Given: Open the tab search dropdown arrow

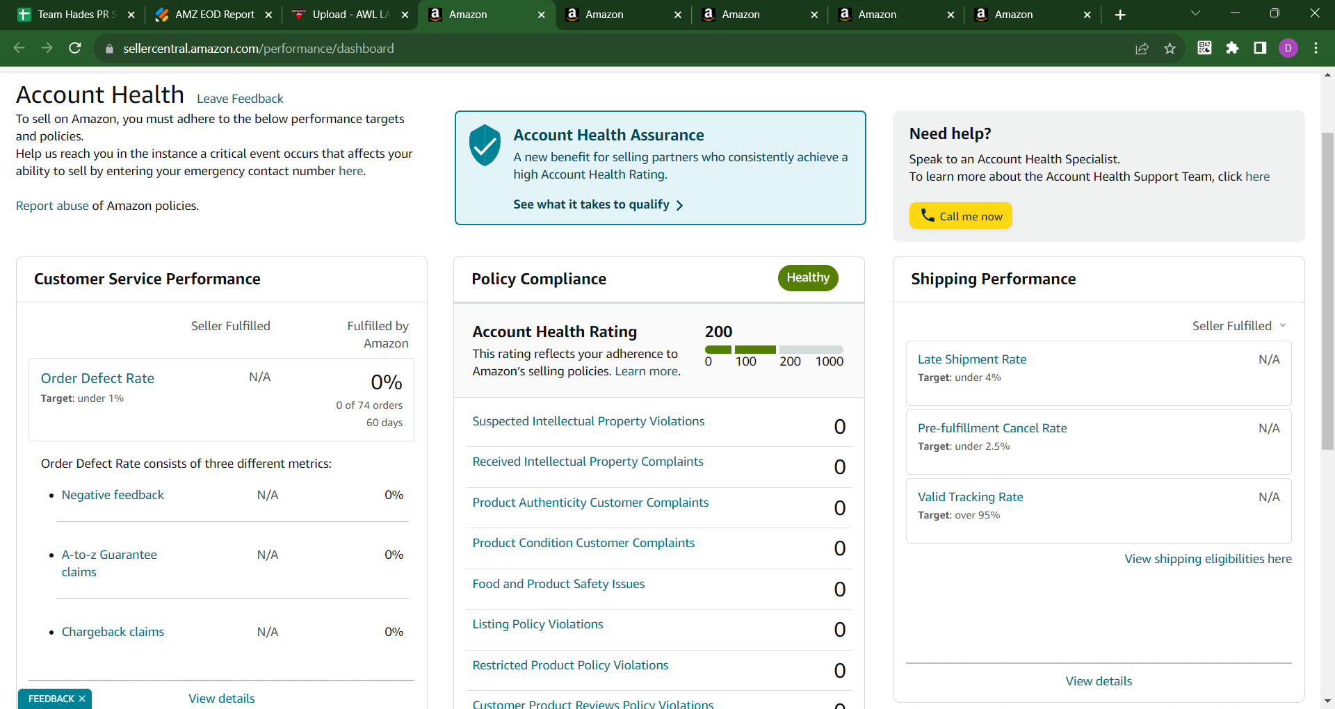Looking at the screenshot, I should pyautogui.click(x=1195, y=13).
